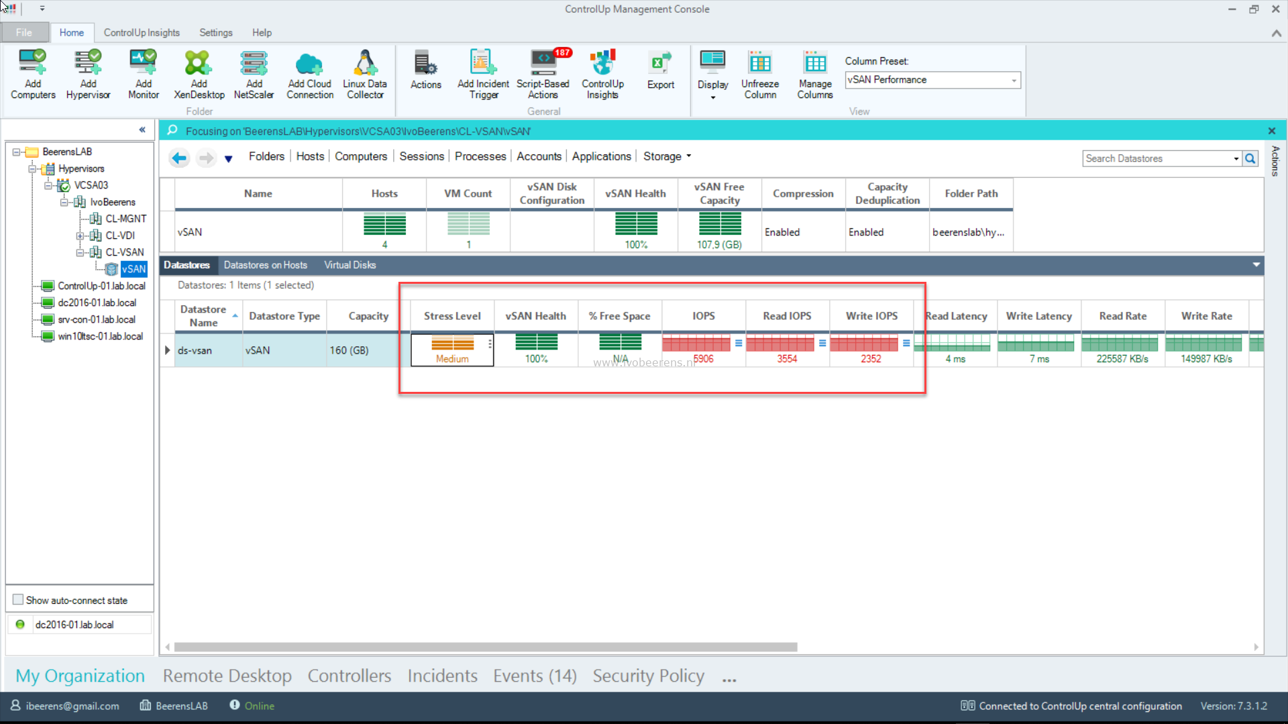Open the Settings ribbon tab
Screen dimensions: 1288x724
[x=216, y=32]
